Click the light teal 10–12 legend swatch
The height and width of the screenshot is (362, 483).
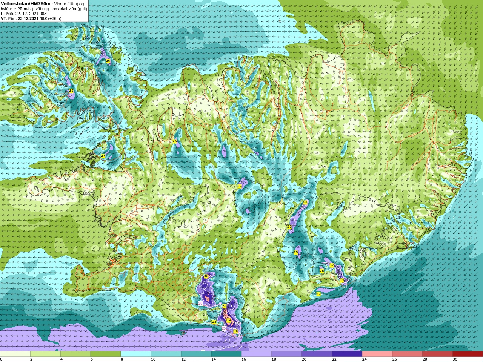(x=166, y=354)
